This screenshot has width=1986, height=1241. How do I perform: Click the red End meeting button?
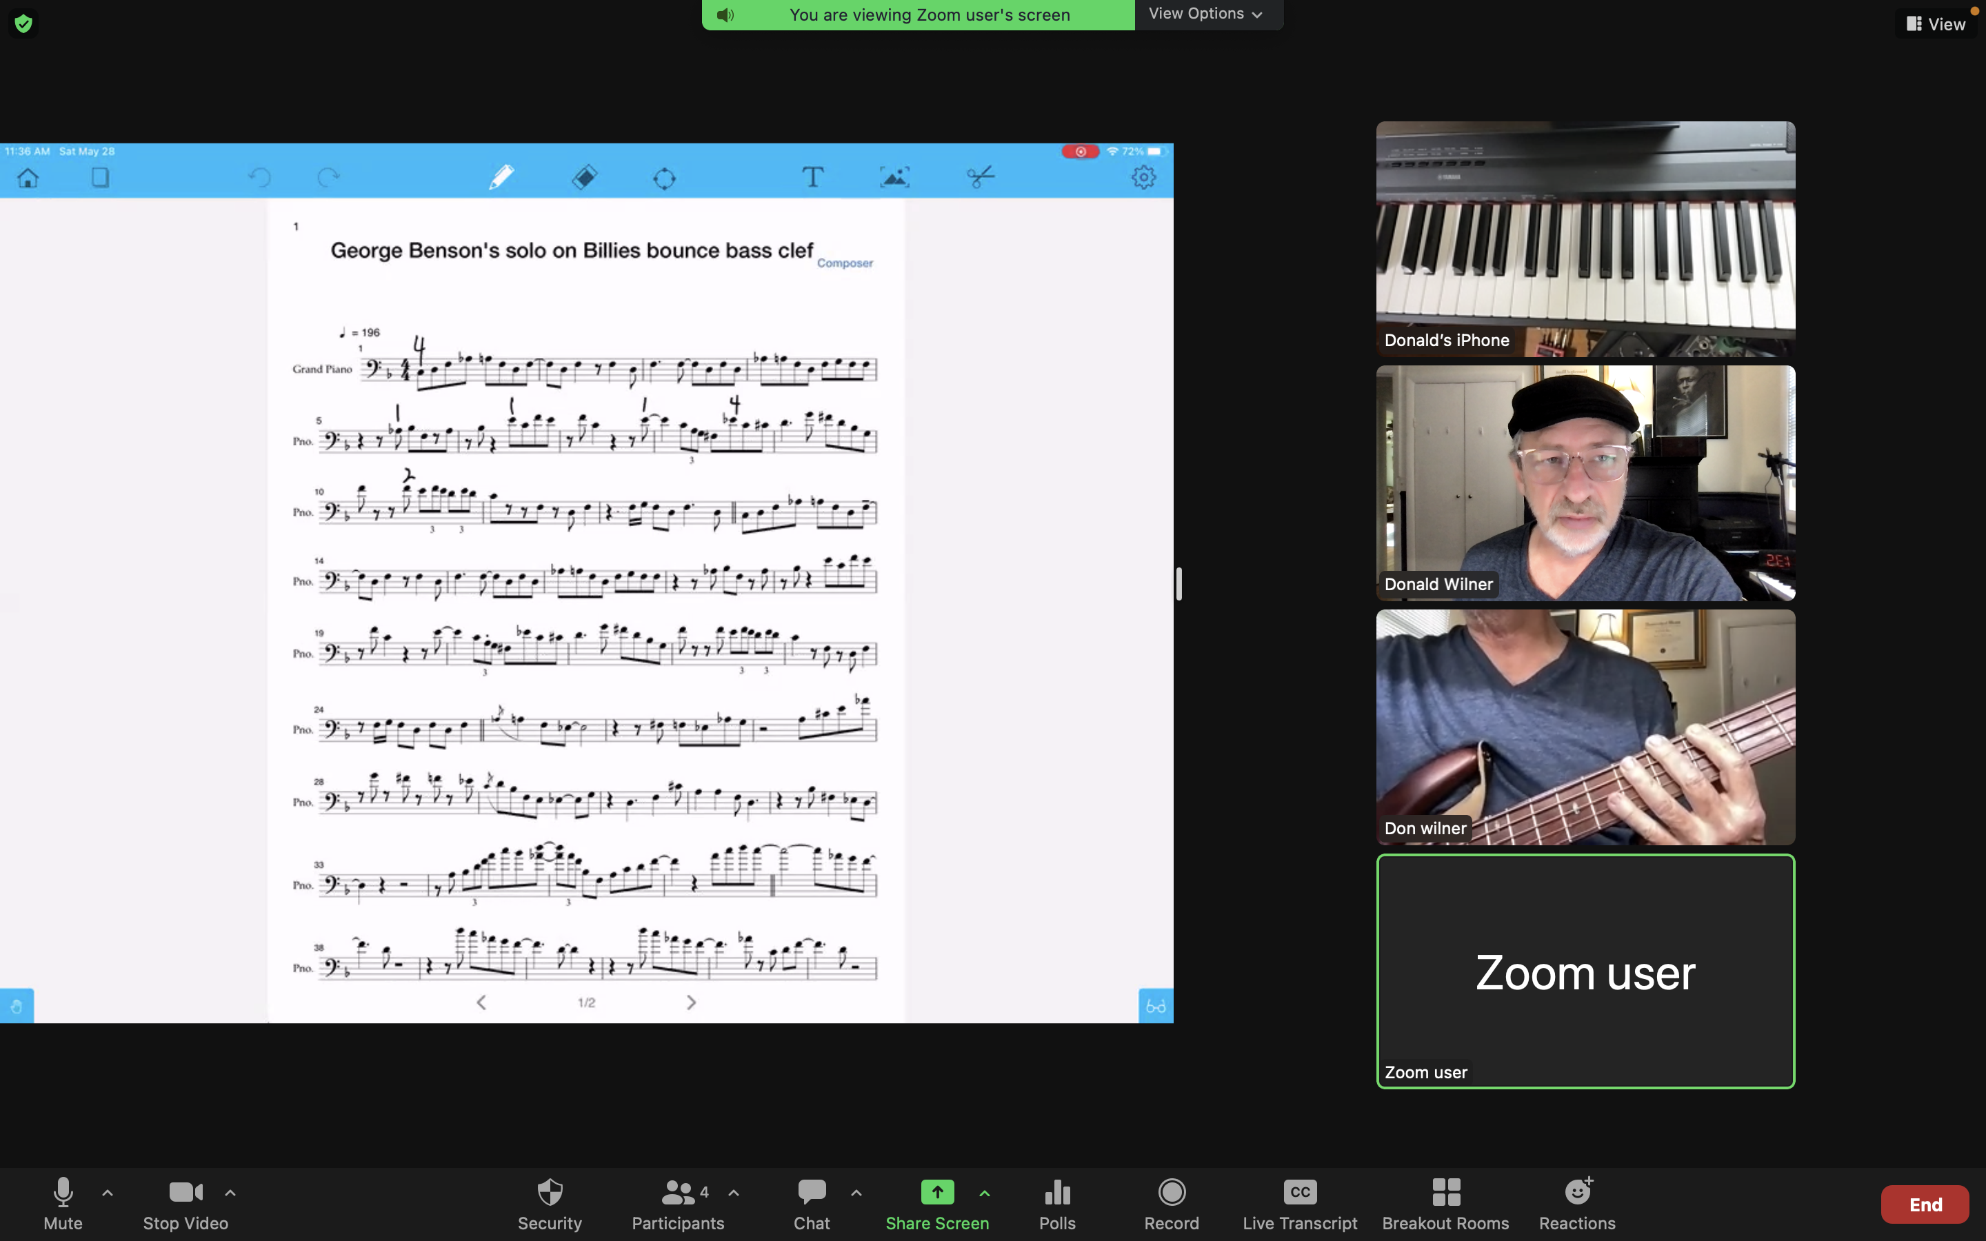1925,1204
